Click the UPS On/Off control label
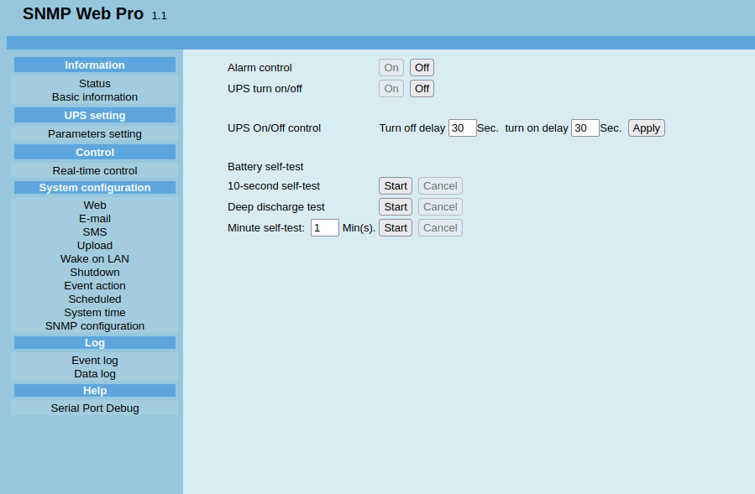This screenshot has height=494, width=755. tap(274, 128)
